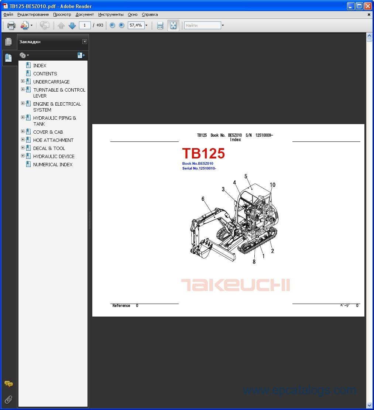Open the Справка menu
Image resolution: width=374 pixels, height=410 pixels.
point(150,14)
